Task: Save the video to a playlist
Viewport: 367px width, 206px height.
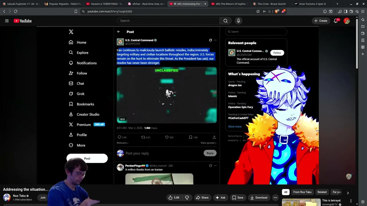Action: click(238, 197)
